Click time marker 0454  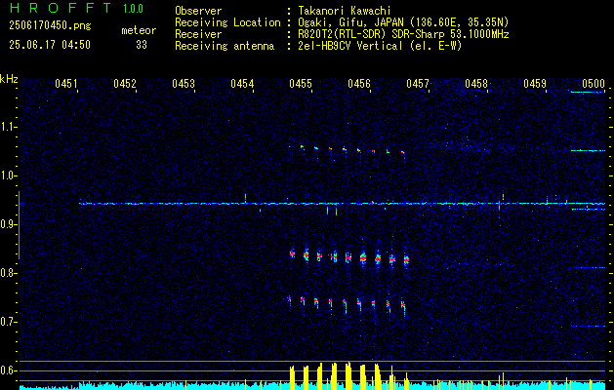click(242, 83)
